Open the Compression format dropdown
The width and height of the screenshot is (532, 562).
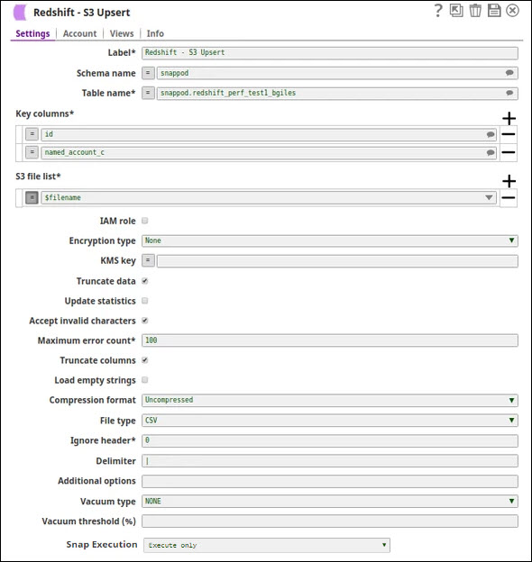pos(330,400)
